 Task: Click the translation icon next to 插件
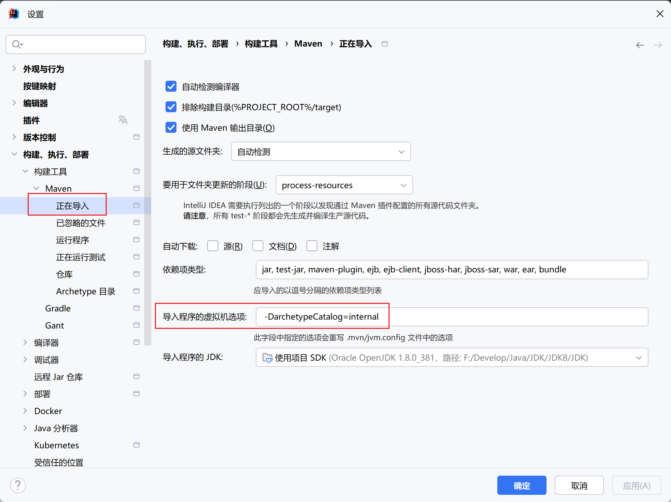[x=123, y=120]
